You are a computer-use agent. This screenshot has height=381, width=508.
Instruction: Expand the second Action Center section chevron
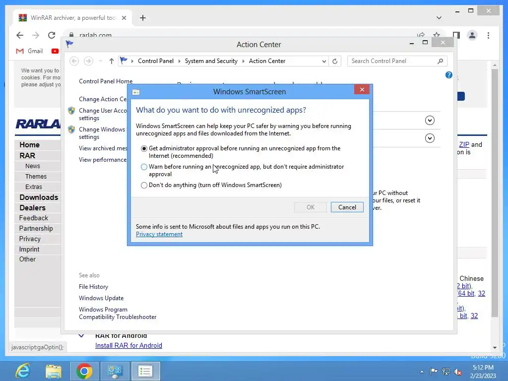coord(430,138)
